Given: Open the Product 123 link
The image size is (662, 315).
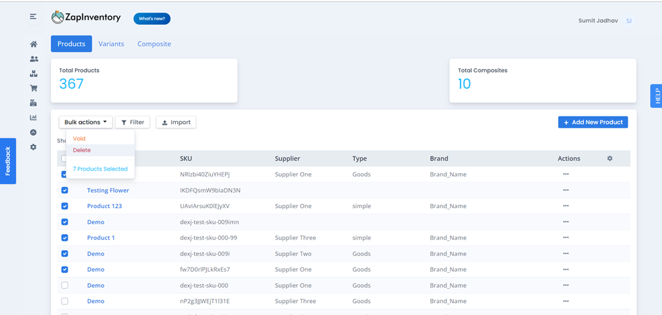Looking at the screenshot, I should pos(104,206).
